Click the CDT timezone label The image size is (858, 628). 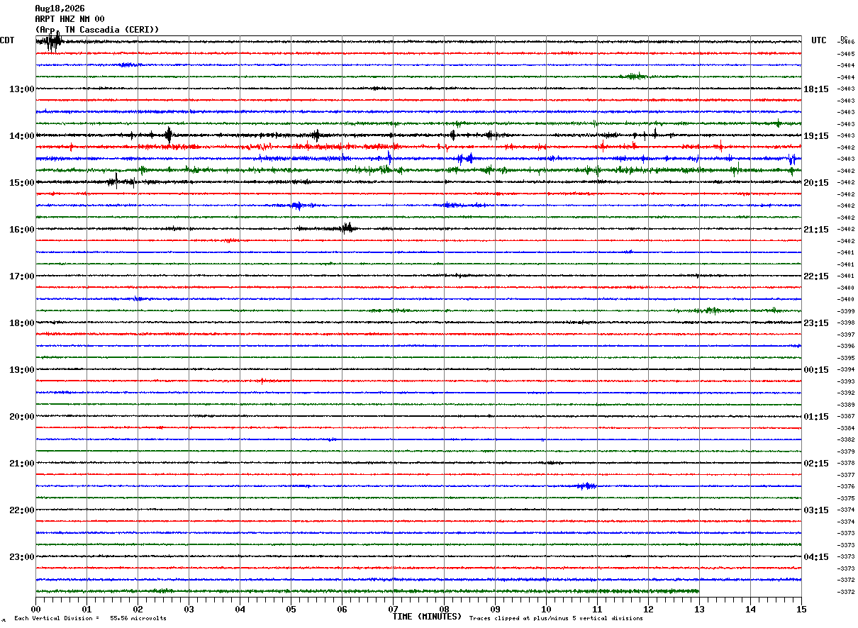(7, 40)
